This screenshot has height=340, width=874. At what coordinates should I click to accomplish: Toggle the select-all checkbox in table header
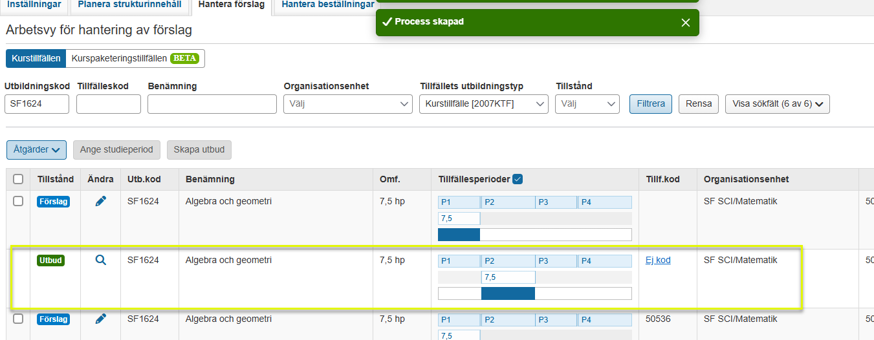[x=18, y=179]
